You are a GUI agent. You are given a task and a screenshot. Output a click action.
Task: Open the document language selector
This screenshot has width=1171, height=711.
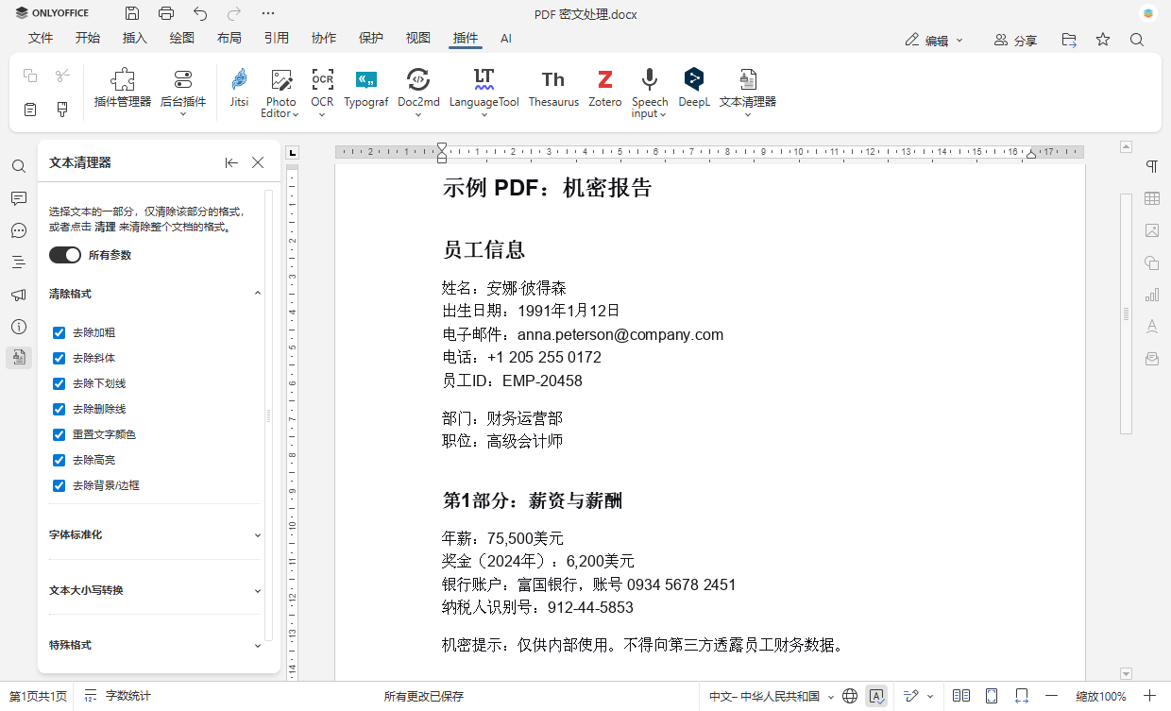(767, 696)
